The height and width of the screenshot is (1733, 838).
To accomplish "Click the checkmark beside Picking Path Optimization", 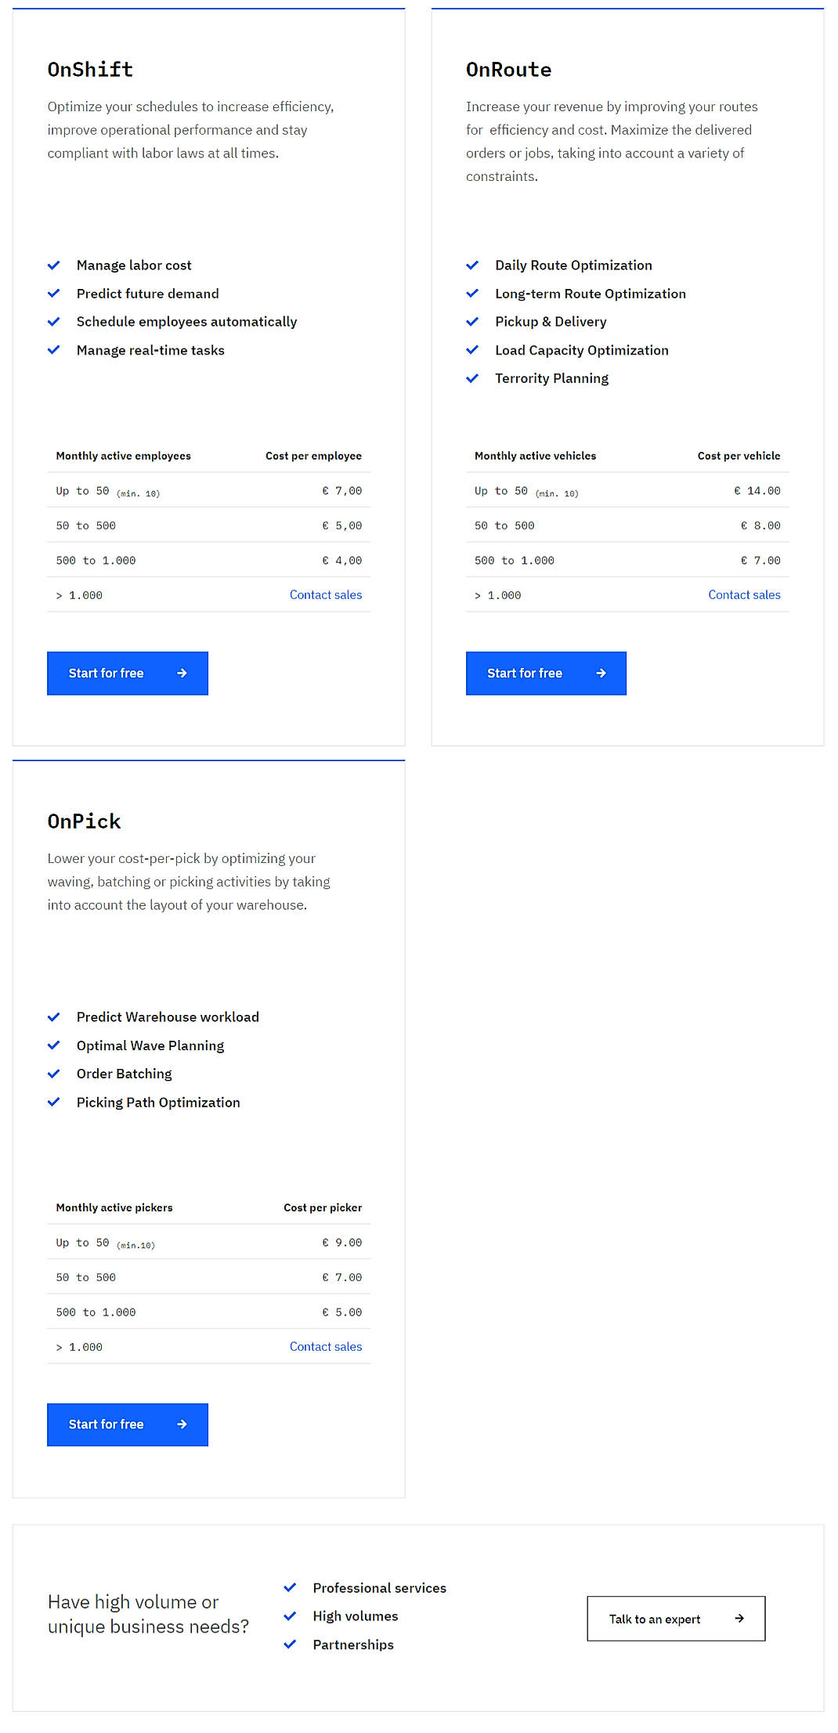I will tap(54, 1101).
